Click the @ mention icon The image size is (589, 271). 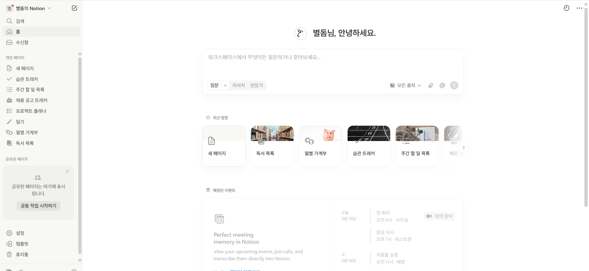pyautogui.click(x=442, y=86)
